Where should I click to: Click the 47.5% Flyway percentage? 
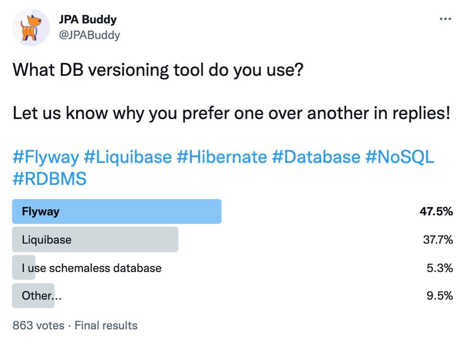[436, 211]
